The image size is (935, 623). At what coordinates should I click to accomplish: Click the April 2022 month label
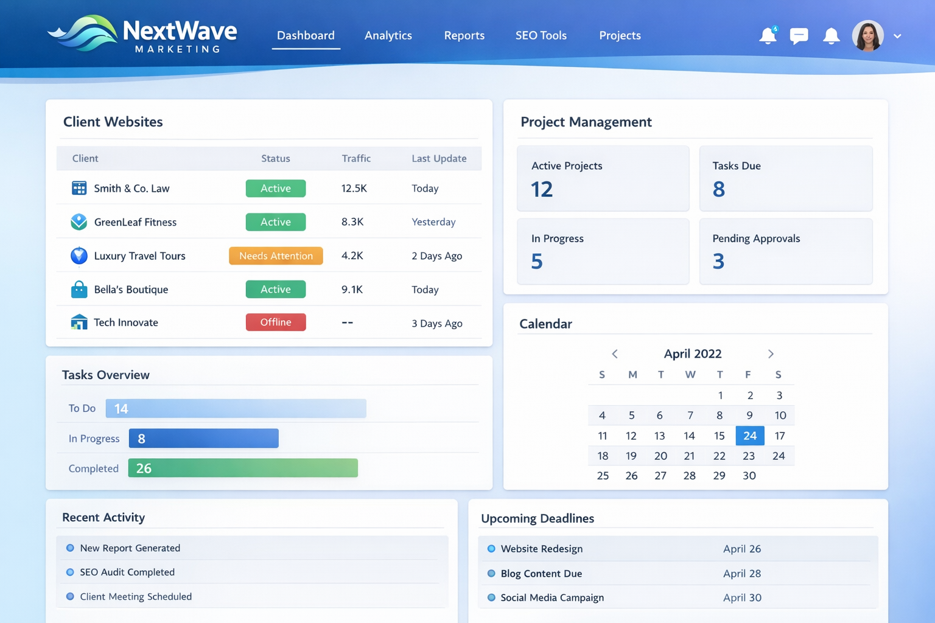[693, 353]
